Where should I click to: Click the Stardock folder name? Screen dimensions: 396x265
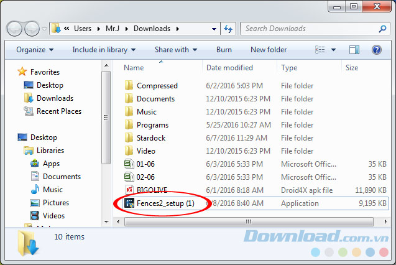tap(151, 138)
